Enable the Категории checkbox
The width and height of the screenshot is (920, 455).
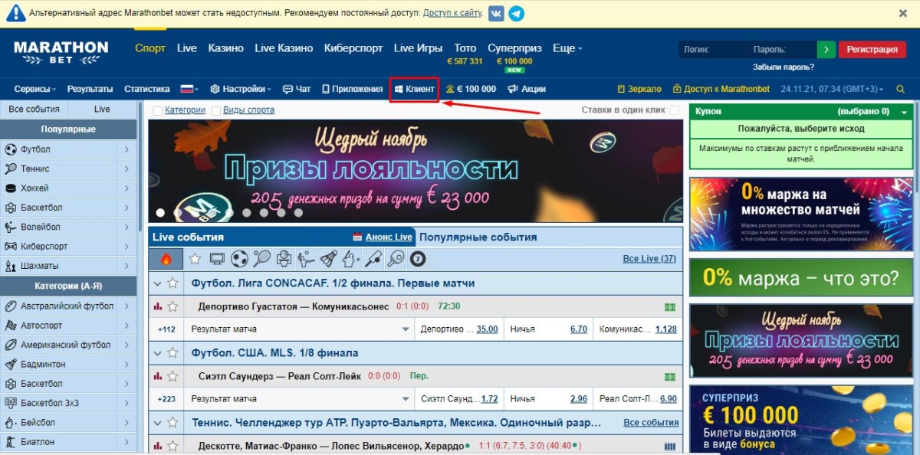click(x=158, y=110)
